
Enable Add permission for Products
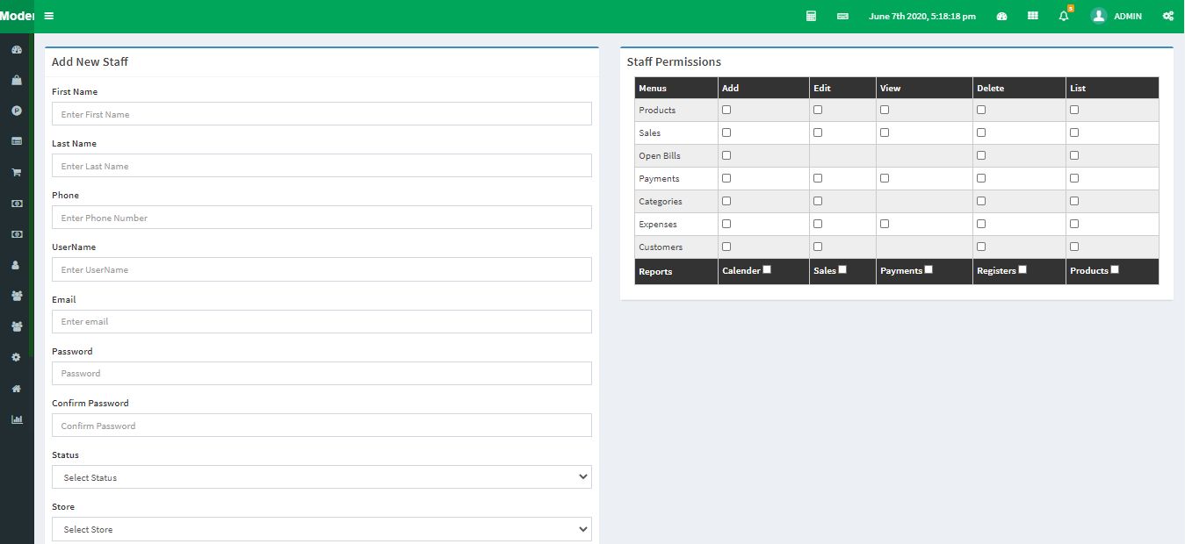726,110
